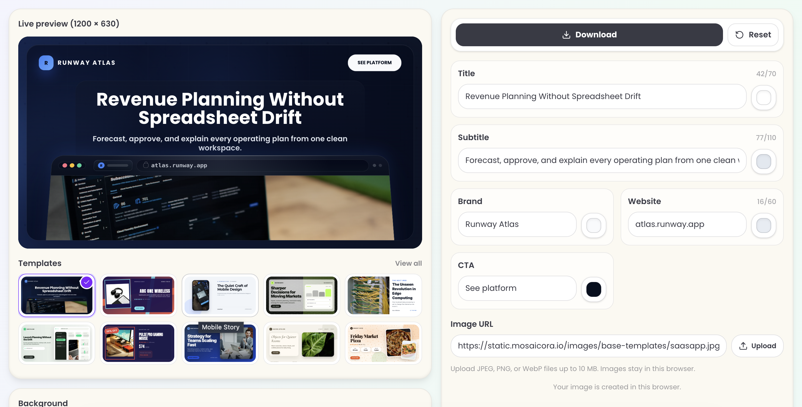This screenshot has width=802, height=407.
Task: Click the 16/60 website character counter
Action: (x=766, y=202)
